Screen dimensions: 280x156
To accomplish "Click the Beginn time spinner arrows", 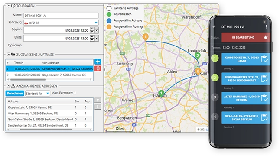I will tap(92, 30).
